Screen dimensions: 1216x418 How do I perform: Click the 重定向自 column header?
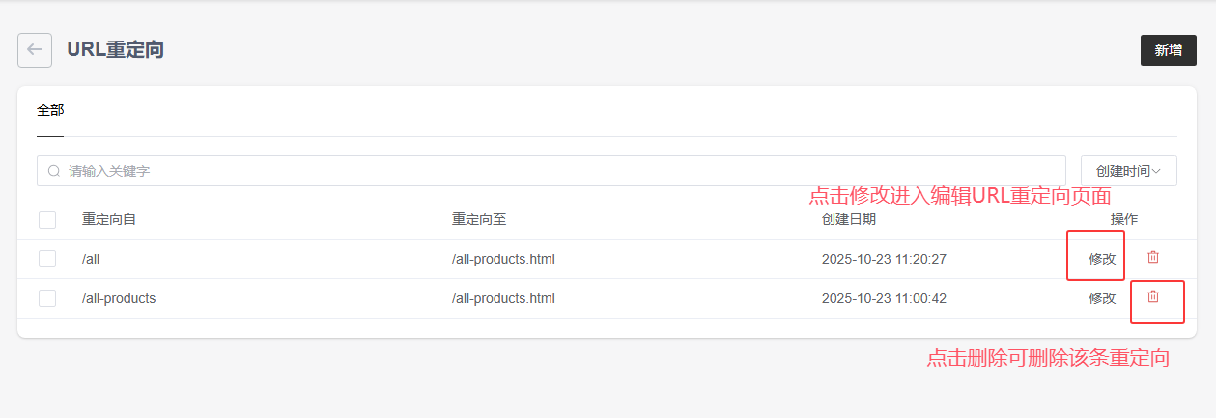pyautogui.click(x=109, y=219)
